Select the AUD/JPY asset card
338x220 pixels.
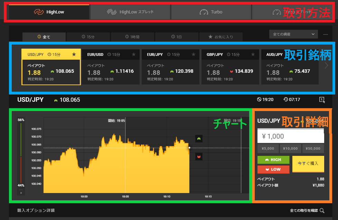coord(290,67)
